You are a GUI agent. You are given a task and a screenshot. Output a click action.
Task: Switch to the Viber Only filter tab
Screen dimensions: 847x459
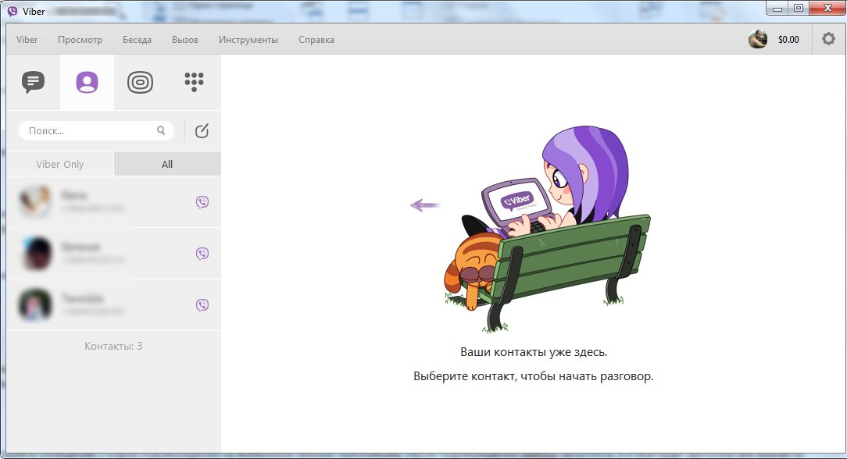pyautogui.click(x=59, y=164)
